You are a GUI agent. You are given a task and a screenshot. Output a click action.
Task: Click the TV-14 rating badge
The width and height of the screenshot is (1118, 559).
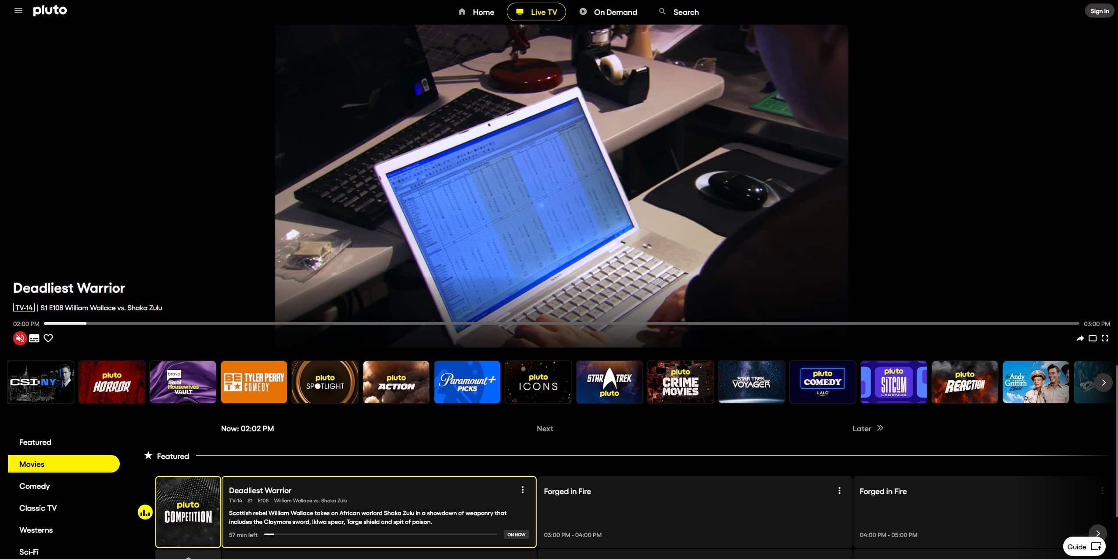[x=24, y=308]
